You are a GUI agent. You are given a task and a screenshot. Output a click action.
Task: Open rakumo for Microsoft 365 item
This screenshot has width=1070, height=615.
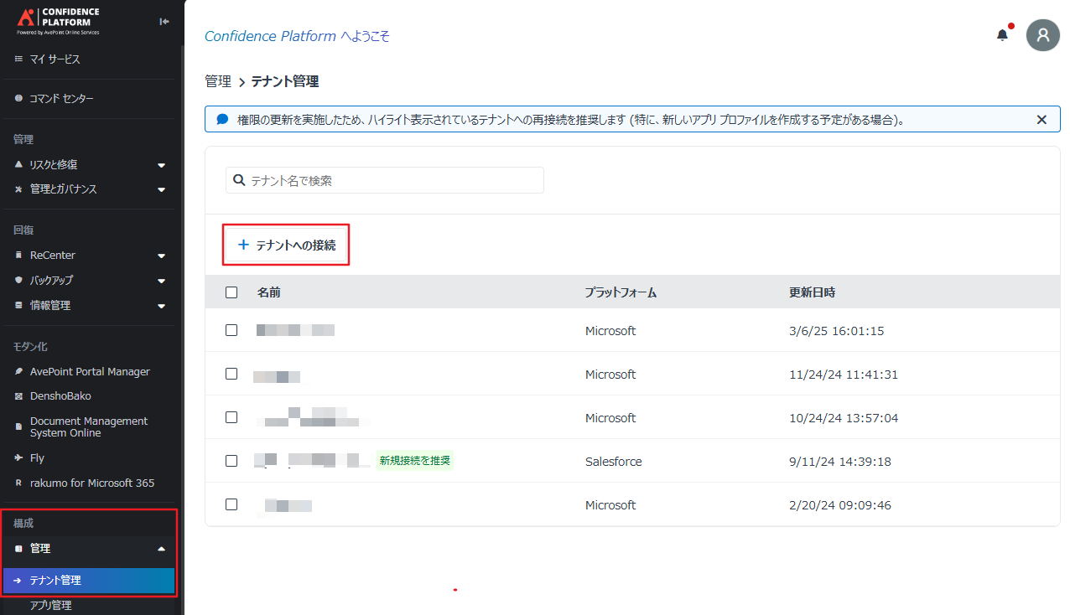coord(91,483)
